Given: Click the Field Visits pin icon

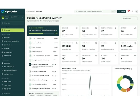Looking at the screenshot, I should [x=3, y=85].
